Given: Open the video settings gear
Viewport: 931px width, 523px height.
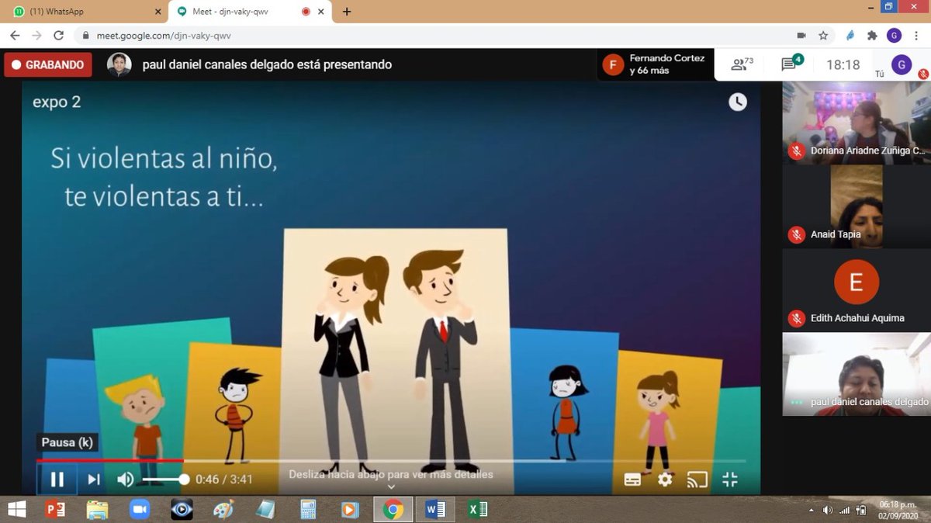Looking at the screenshot, I should 665,480.
